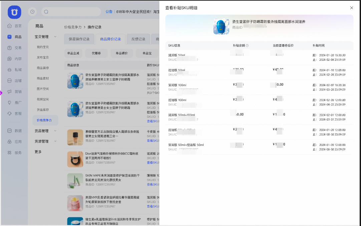
Task: Open 商品素材 in the submenu
Action: pyautogui.click(x=43, y=78)
